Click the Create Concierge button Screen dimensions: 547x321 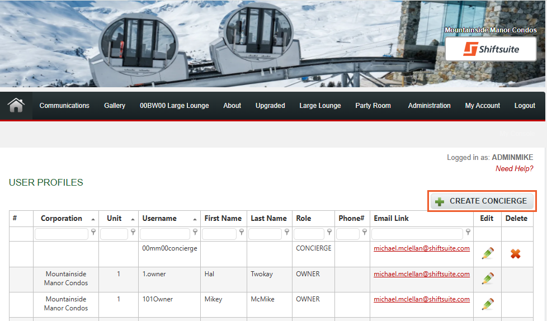point(482,201)
